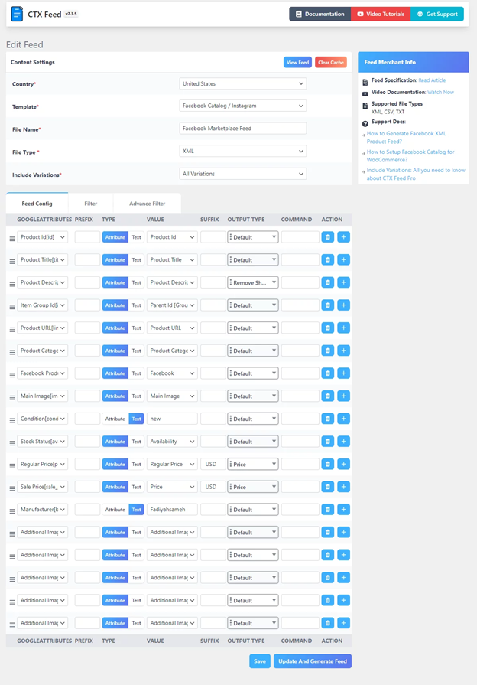Image resolution: width=477 pixels, height=685 pixels.
Task: Remove the Stock Status row via trash icon
Action: tap(328, 441)
